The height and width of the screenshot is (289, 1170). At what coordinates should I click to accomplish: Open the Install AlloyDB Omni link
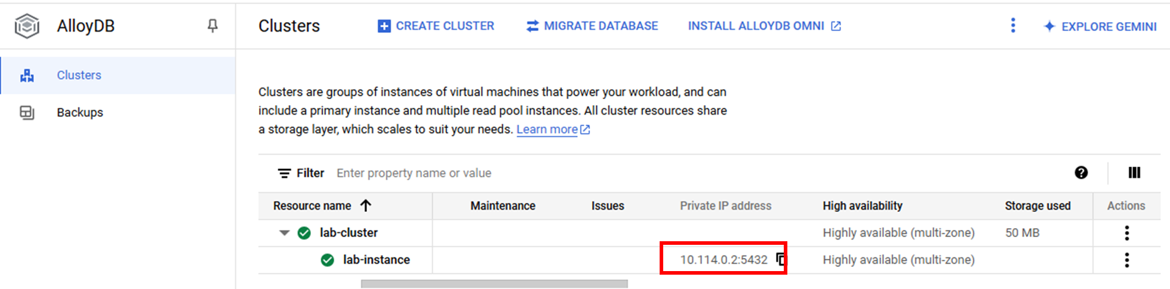click(764, 26)
